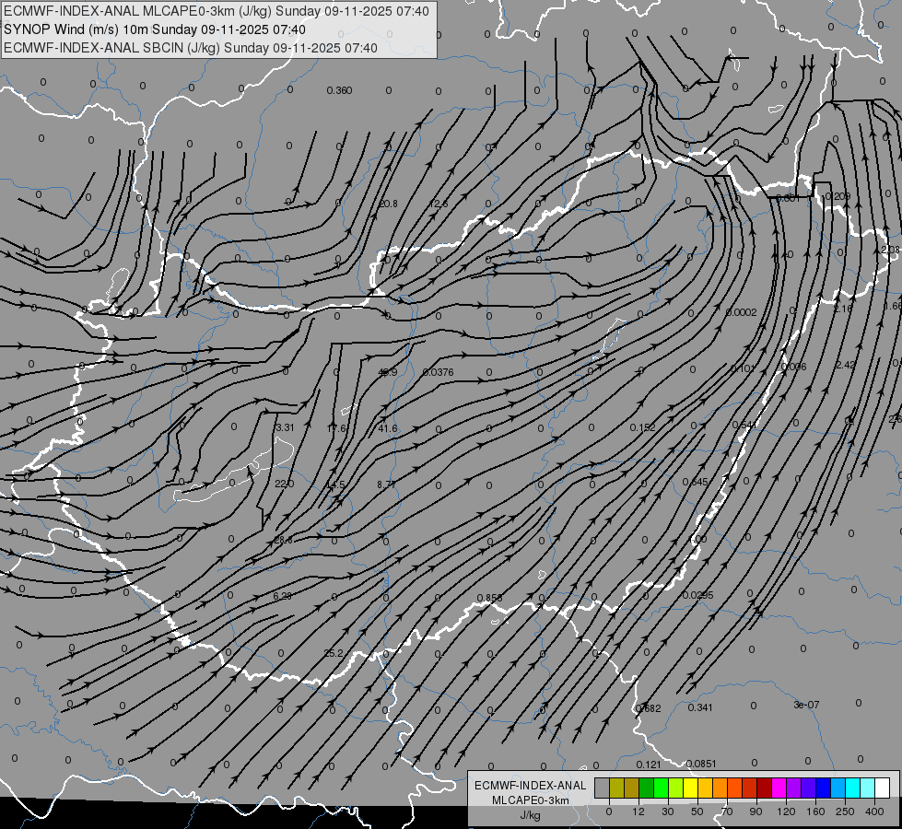Click the magenta legend swatch
Image resolution: width=902 pixels, height=829 pixels.
pos(779,788)
